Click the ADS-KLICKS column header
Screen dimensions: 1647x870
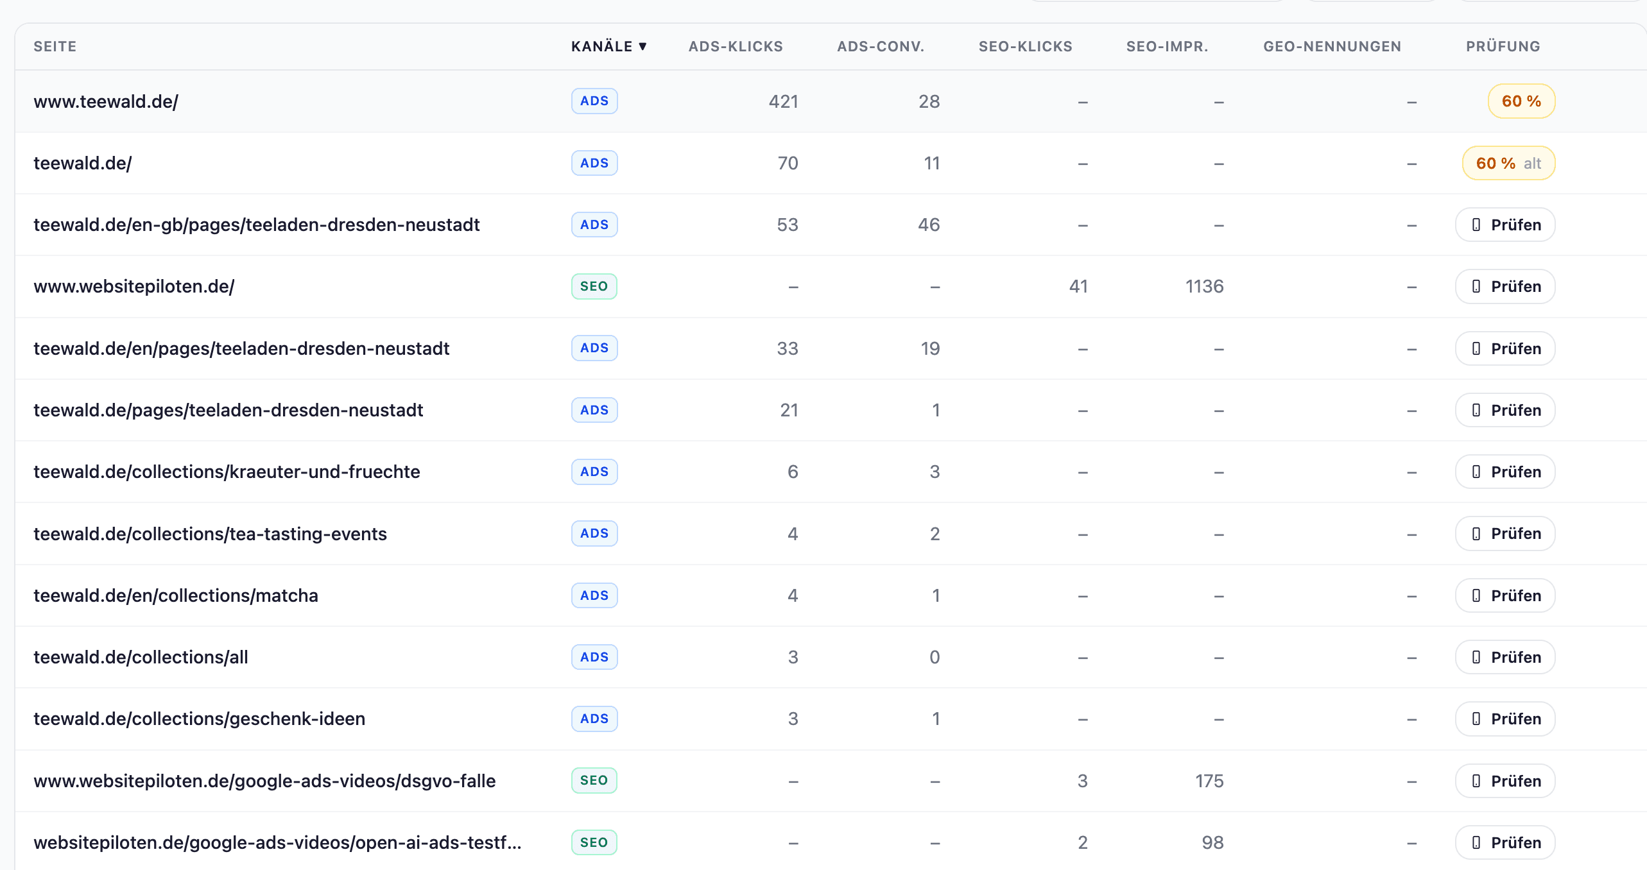point(736,46)
